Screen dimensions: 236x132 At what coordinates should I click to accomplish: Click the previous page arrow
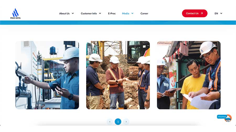pyautogui.click(x=110, y=122)
